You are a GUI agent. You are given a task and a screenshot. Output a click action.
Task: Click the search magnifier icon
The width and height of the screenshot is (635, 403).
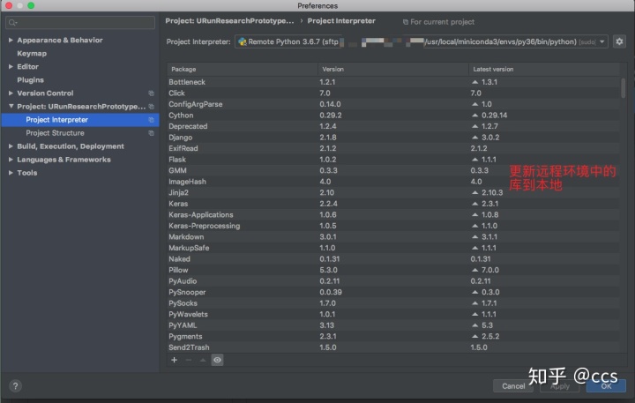[x=12, y=22]
